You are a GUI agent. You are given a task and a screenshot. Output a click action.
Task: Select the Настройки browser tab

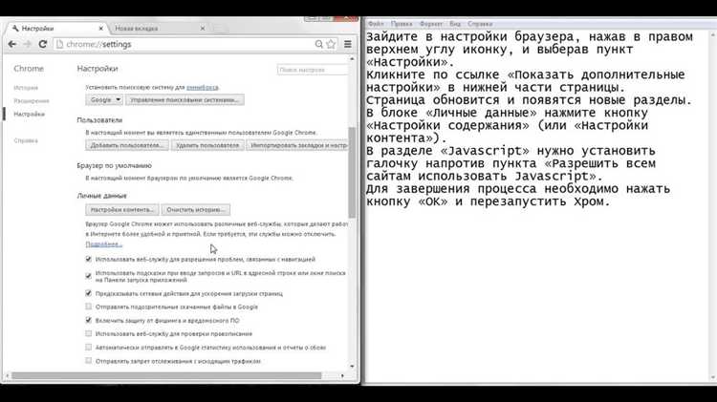(57, 29)
